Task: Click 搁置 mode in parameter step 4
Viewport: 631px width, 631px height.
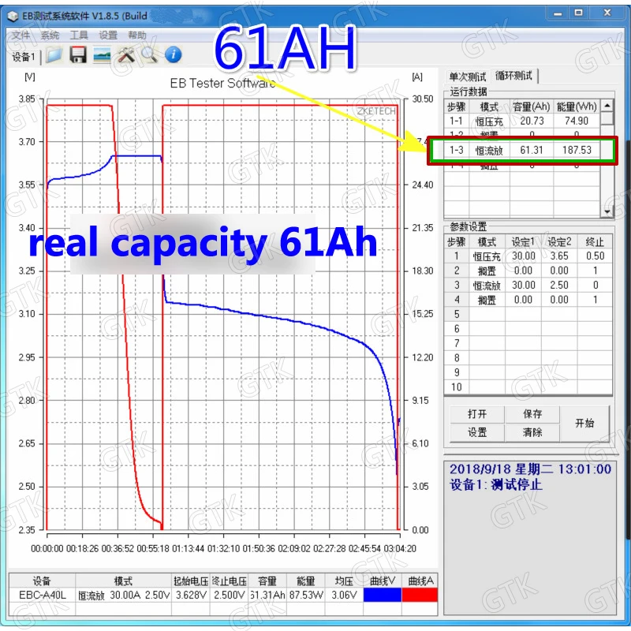Action: [487, 300]
